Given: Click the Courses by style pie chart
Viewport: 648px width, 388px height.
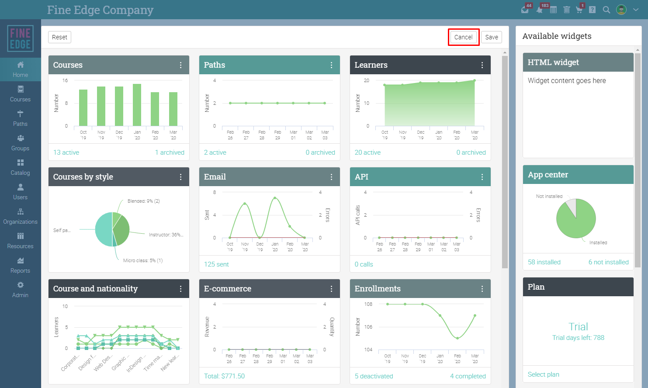Looking at the screenshot, I should coord(112,229).
